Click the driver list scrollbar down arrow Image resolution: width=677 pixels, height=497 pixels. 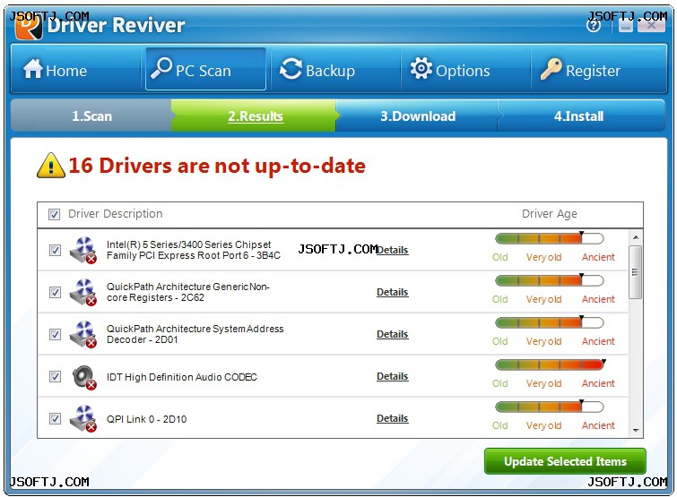pos(636,430)
